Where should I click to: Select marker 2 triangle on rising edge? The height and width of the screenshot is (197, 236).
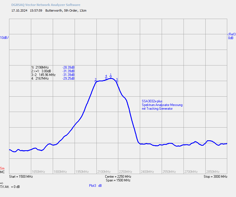point(96,82)
